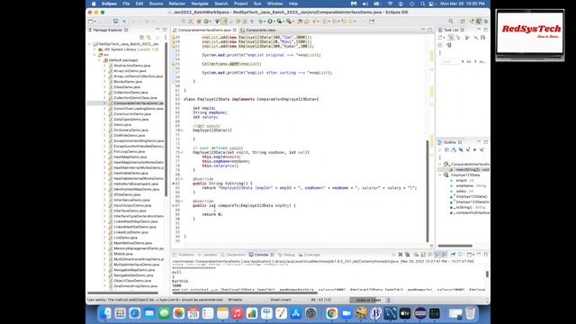
Task: Click the Search magnifier in Eclipse toolbar
Action: tap(451, 22)
